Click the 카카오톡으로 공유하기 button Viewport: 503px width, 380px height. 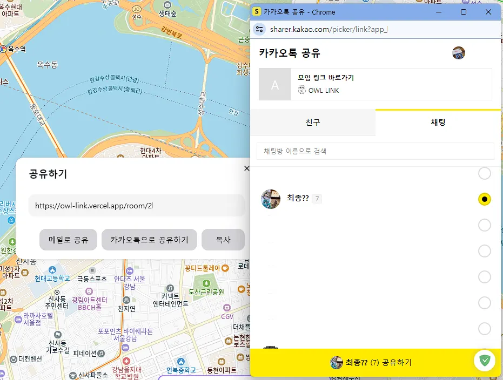[149, 240]
